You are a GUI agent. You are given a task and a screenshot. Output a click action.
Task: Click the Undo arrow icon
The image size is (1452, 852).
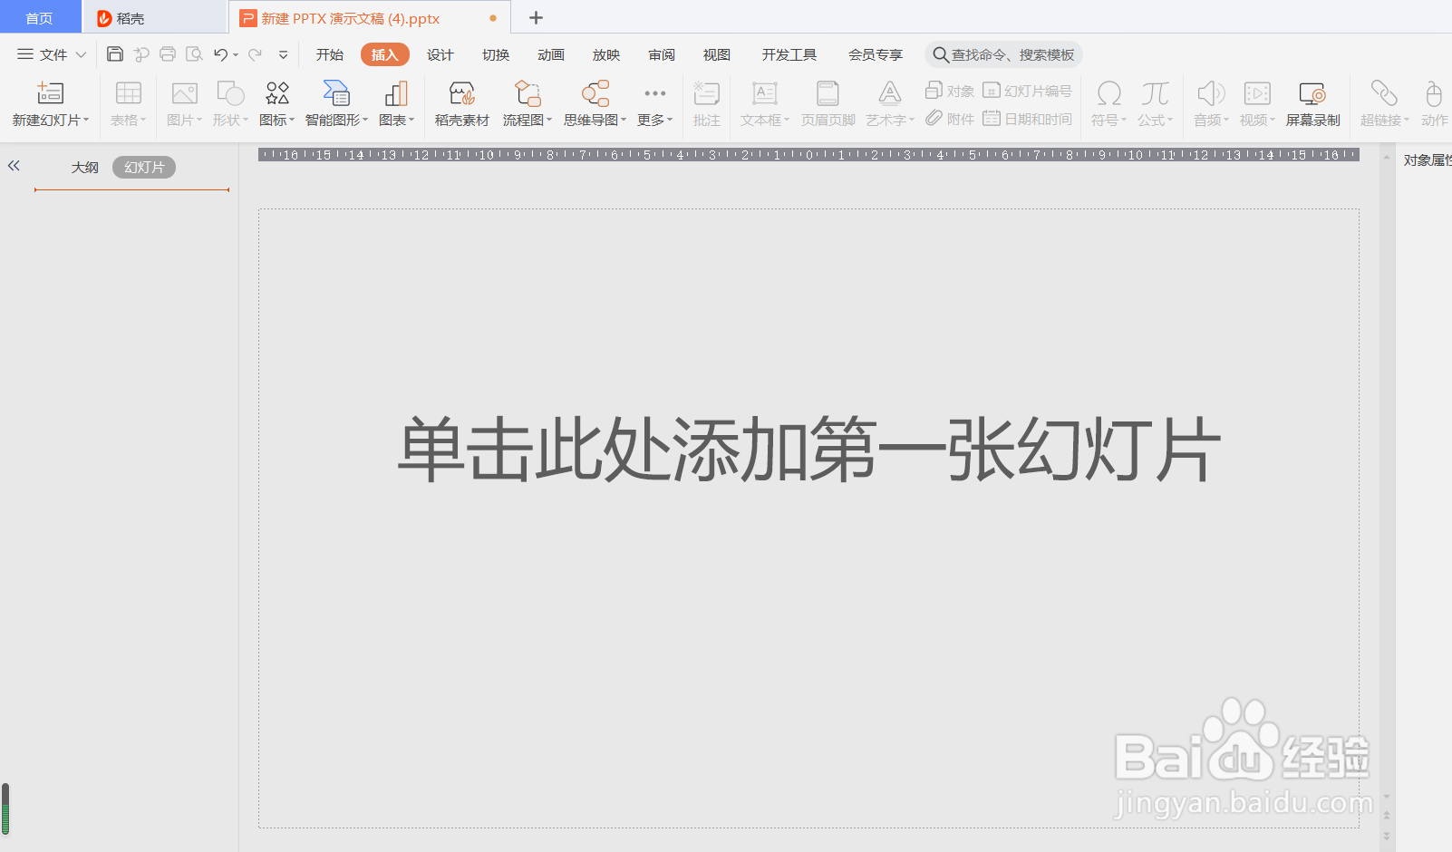[220, 54]
